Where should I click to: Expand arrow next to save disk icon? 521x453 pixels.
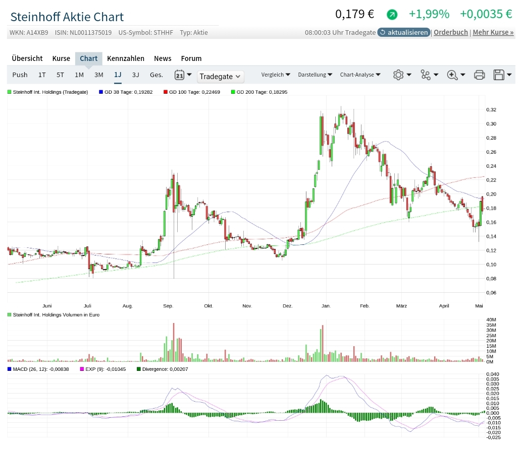tap(509, 75)
